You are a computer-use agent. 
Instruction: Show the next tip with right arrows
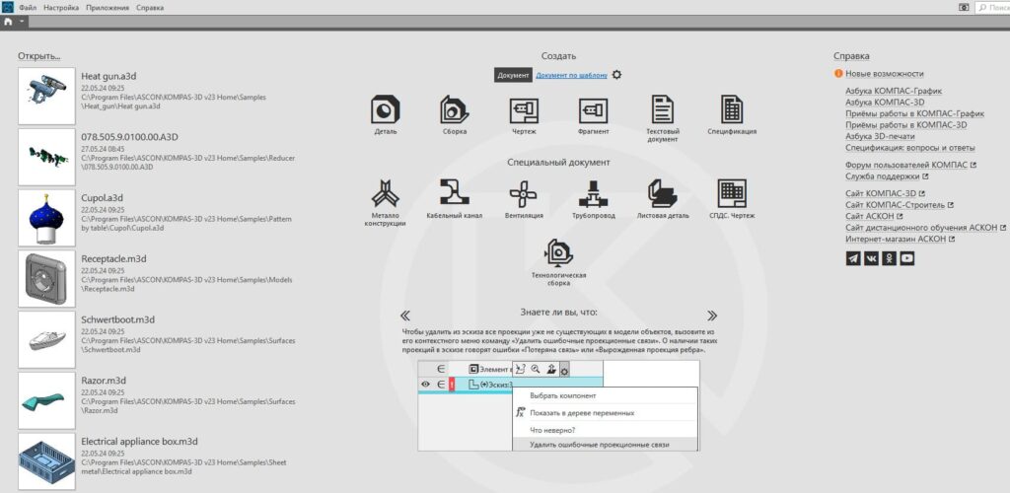[712, 316]
